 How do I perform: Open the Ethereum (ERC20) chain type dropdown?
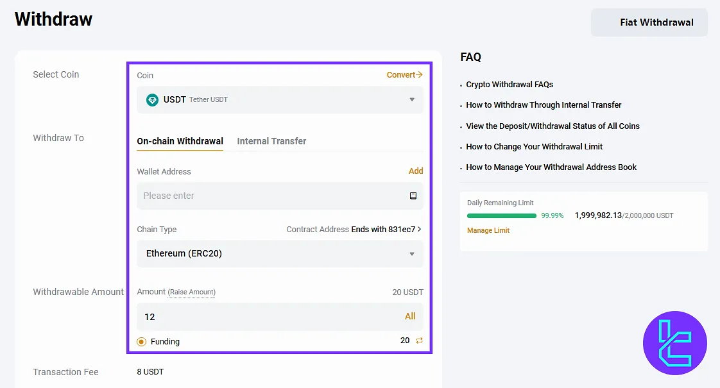pyautogui.click(x=280, y=253)
